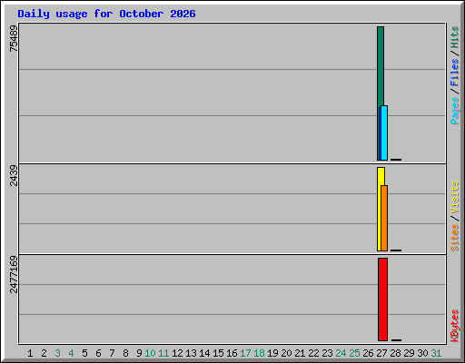This screenshot has width=465, height=363.
Task: Click the orange Sites bar for day 27
Action: pos(384,218)
